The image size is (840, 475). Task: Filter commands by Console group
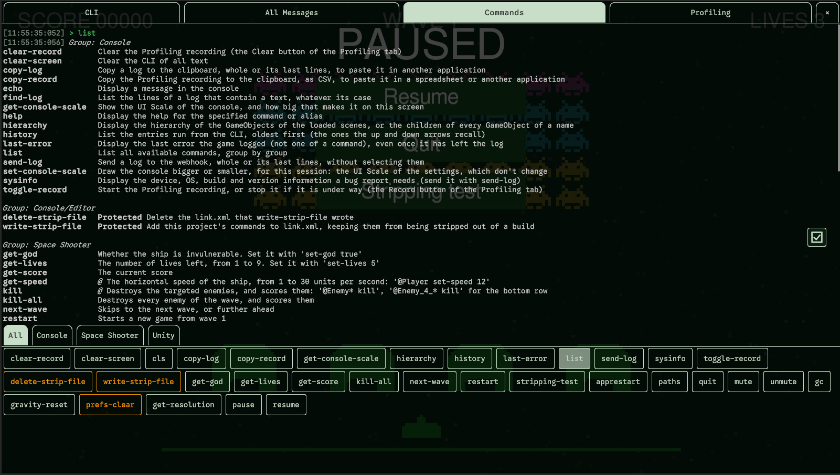click(52, 335)
